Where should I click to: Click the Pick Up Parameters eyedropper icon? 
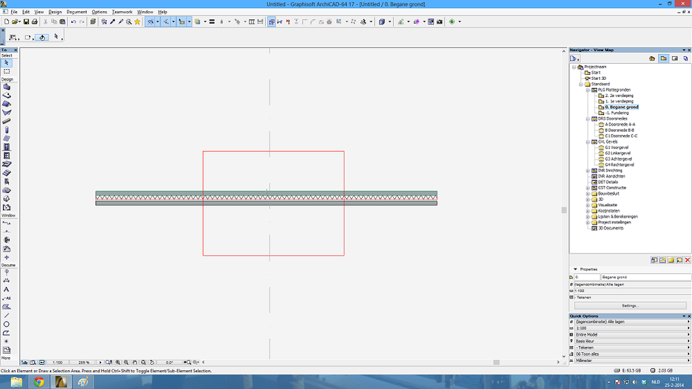coord(112,21)
